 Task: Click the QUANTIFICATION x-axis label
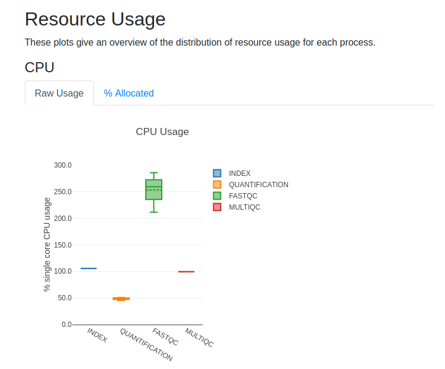point(146,345)
